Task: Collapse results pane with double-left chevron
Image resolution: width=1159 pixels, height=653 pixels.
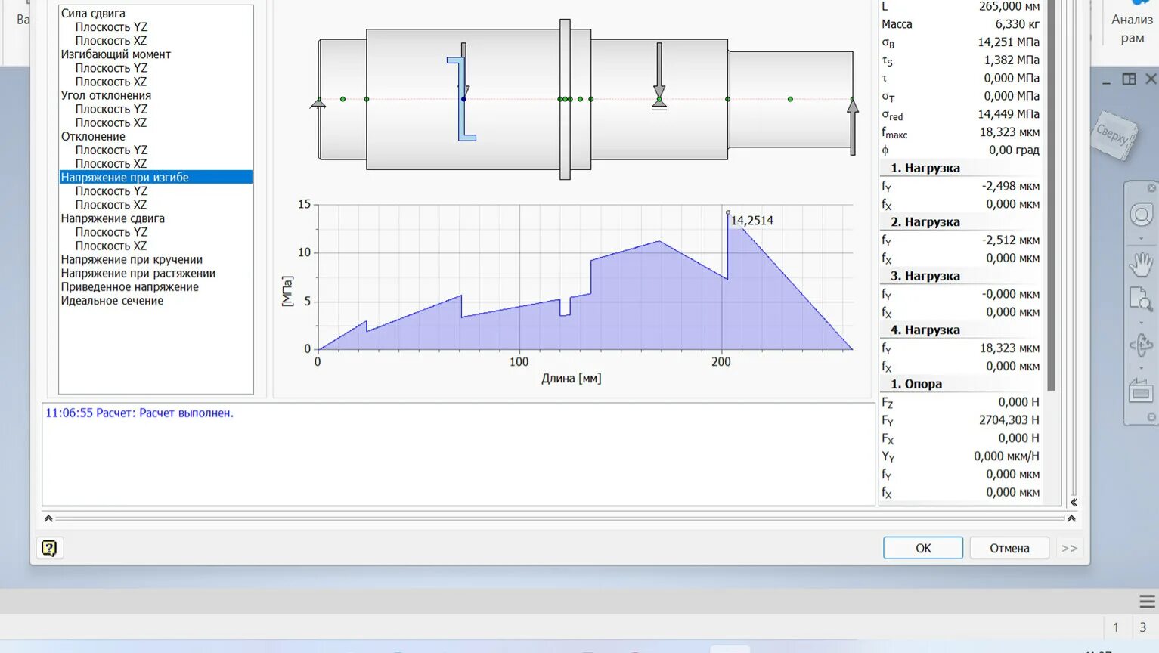Action: [x=1074, y=502]
